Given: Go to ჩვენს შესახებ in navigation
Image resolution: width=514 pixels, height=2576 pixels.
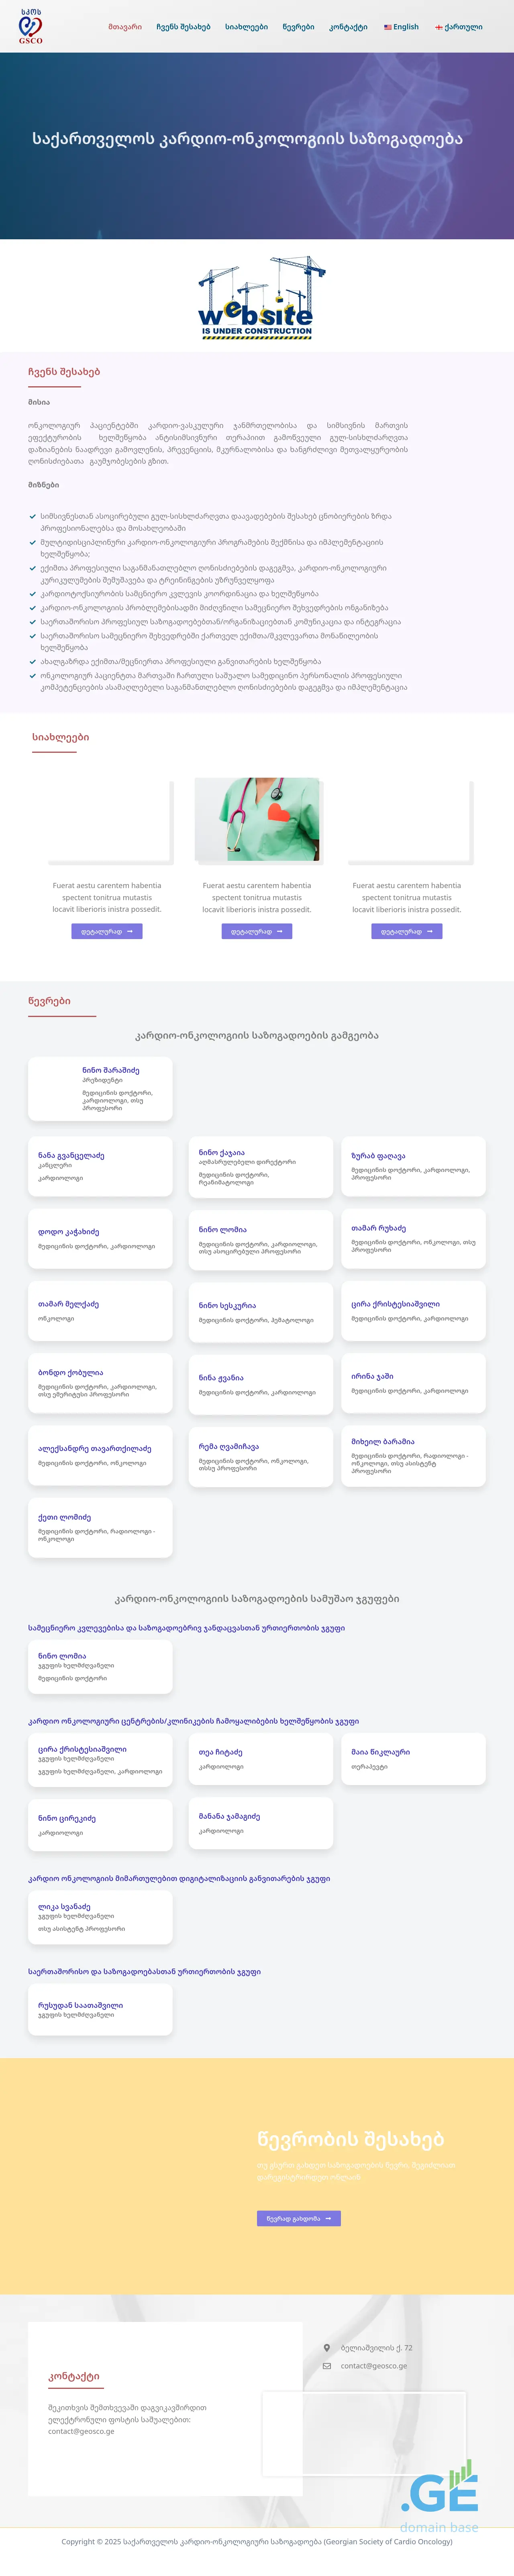Looking at the screenshot, I should pos(183,27).
